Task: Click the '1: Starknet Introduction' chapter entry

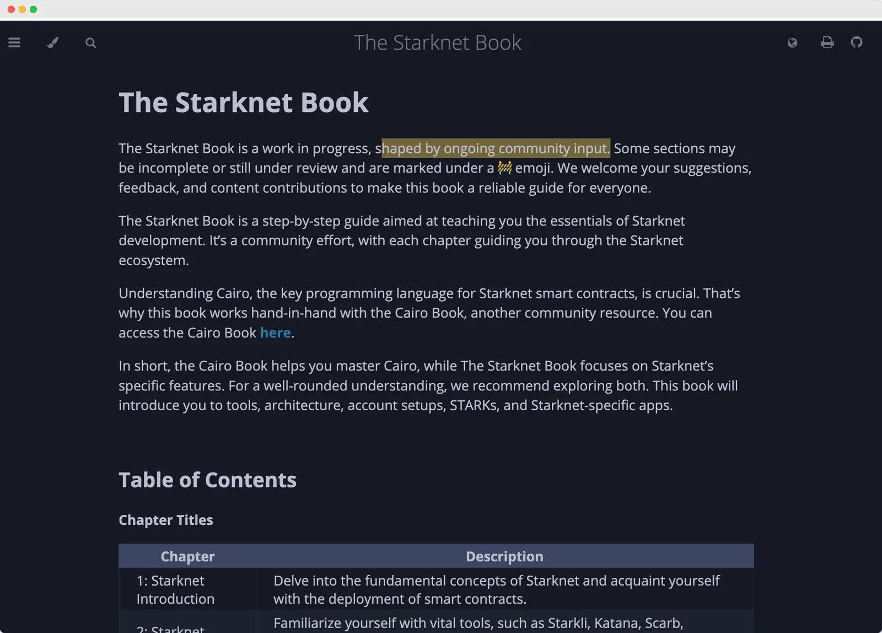Action: (x=175, y=589)
